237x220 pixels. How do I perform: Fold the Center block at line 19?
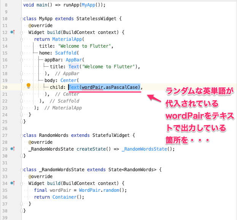[x=21, y=80]
